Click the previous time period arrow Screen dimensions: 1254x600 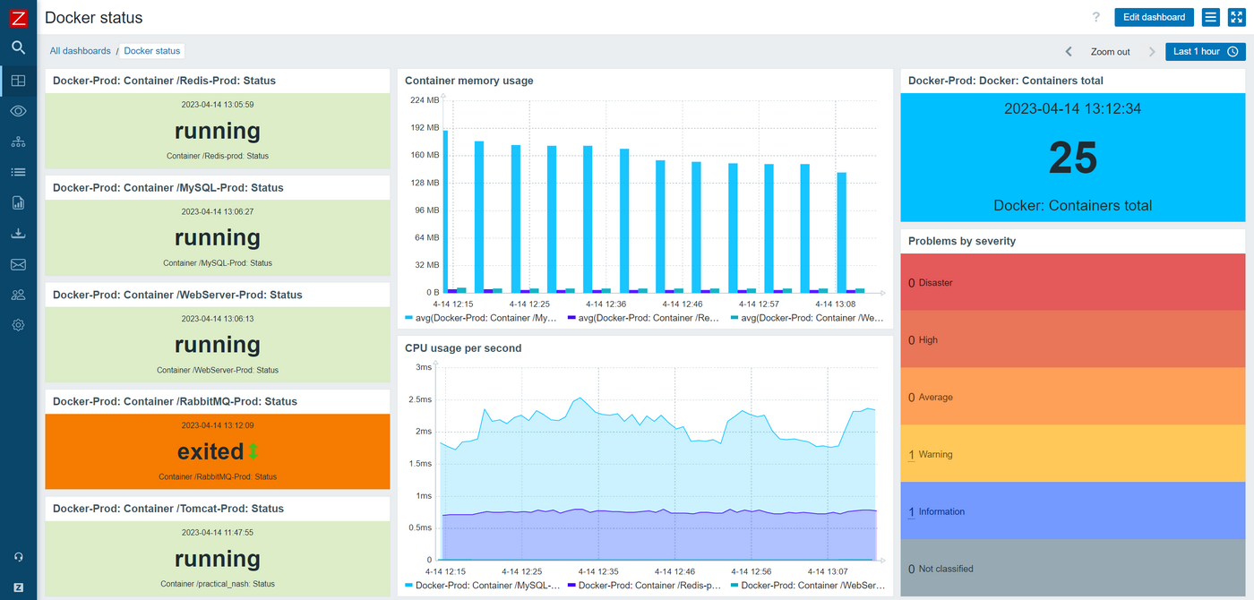click(x=1069, y=52)
